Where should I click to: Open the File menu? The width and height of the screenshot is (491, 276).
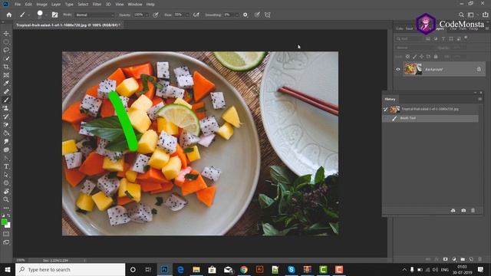click(18, 5)
